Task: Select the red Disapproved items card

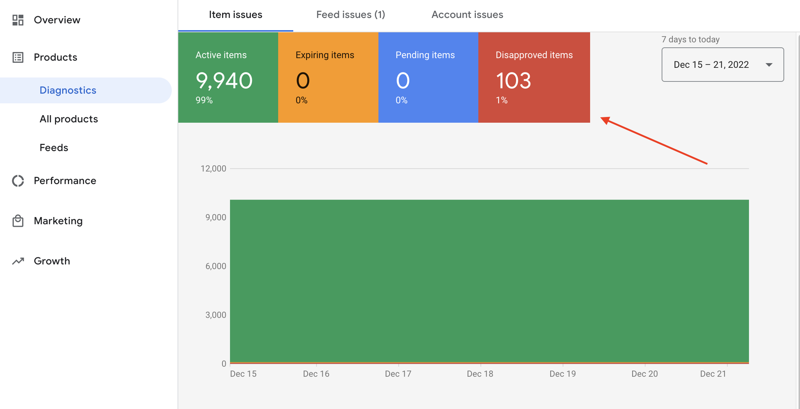Action: (534, 77)
